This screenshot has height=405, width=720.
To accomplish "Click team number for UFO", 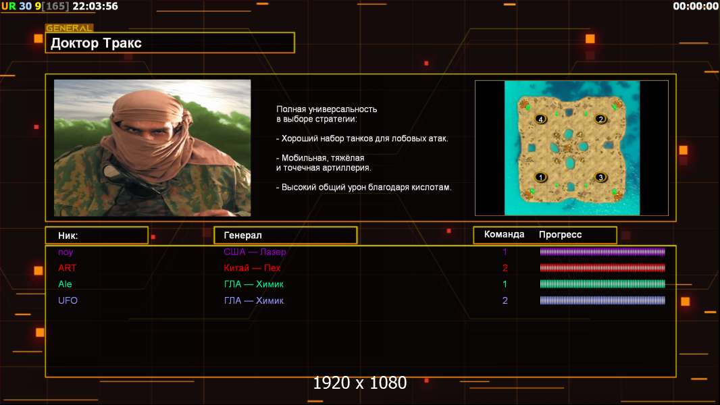I will pos(505,301).
